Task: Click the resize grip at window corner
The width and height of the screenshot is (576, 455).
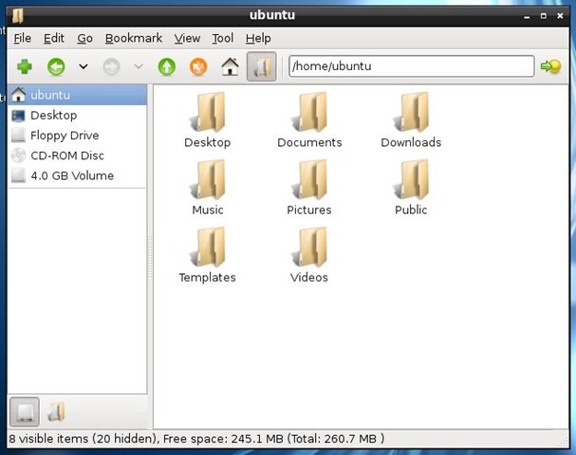Action: [x=563, y=442]
